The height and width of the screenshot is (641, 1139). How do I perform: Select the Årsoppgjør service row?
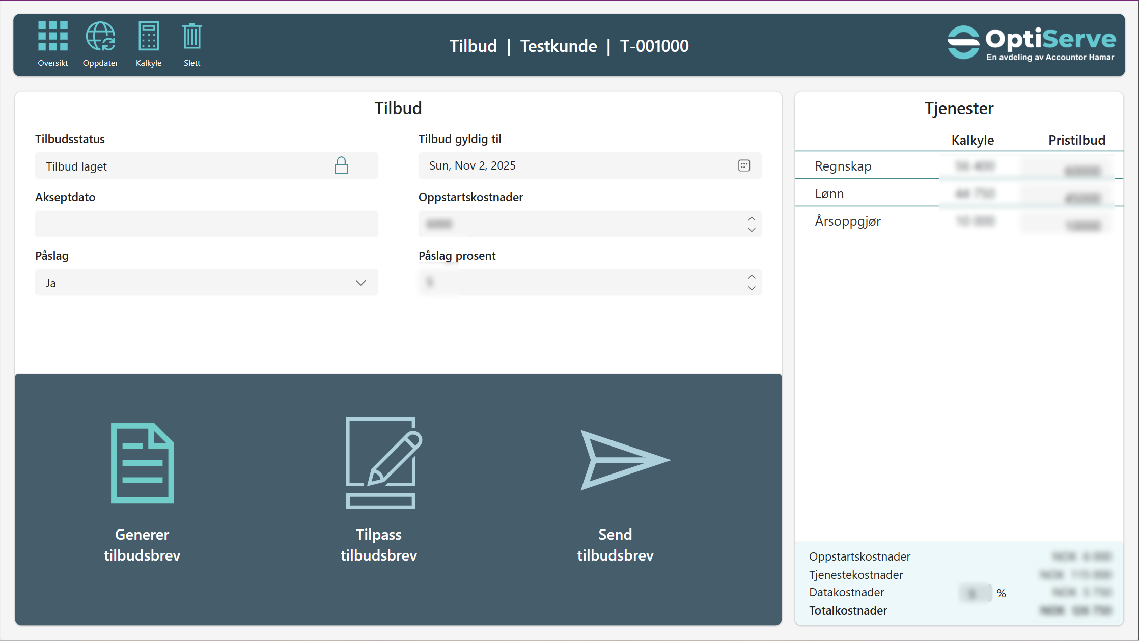point(848,221)
